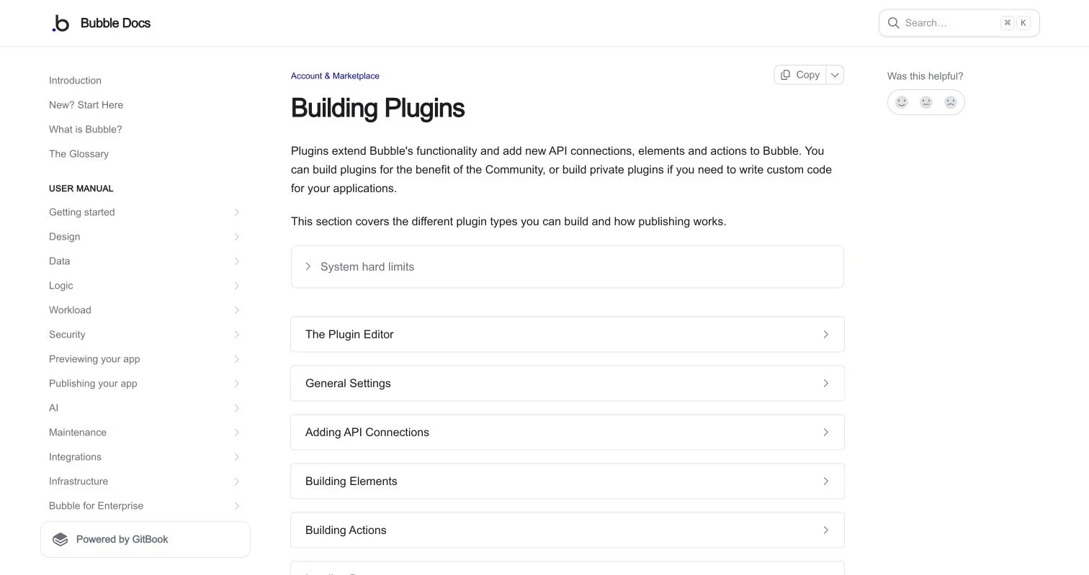
Task: Expand the Security sidebar chevron
Action: point(237,335)
